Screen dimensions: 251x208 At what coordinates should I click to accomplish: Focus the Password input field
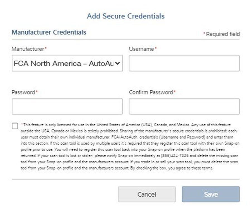tap(67, 106)
